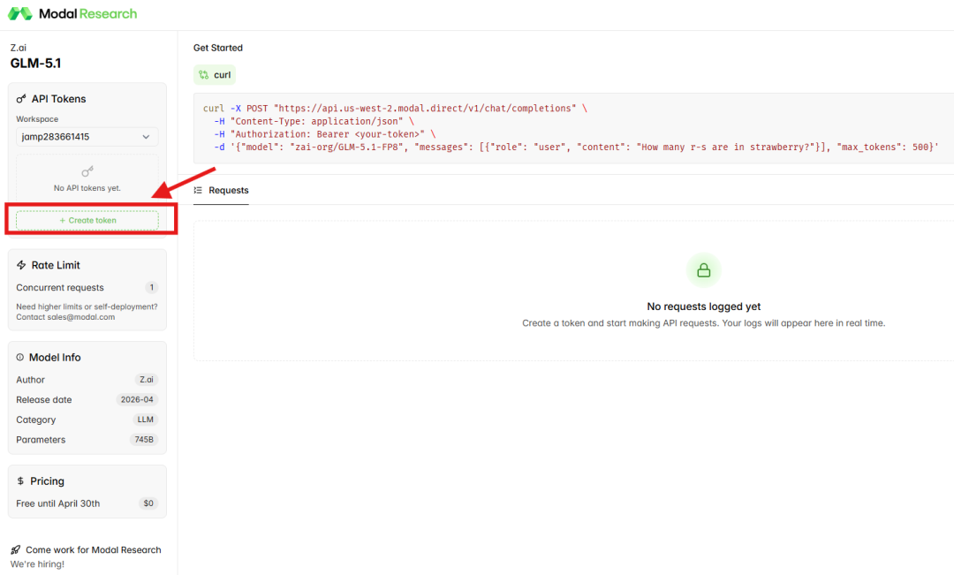The image size is (954, 575).
Task: Click the 'API Tokens' heading text
Action: coord(58,99)
